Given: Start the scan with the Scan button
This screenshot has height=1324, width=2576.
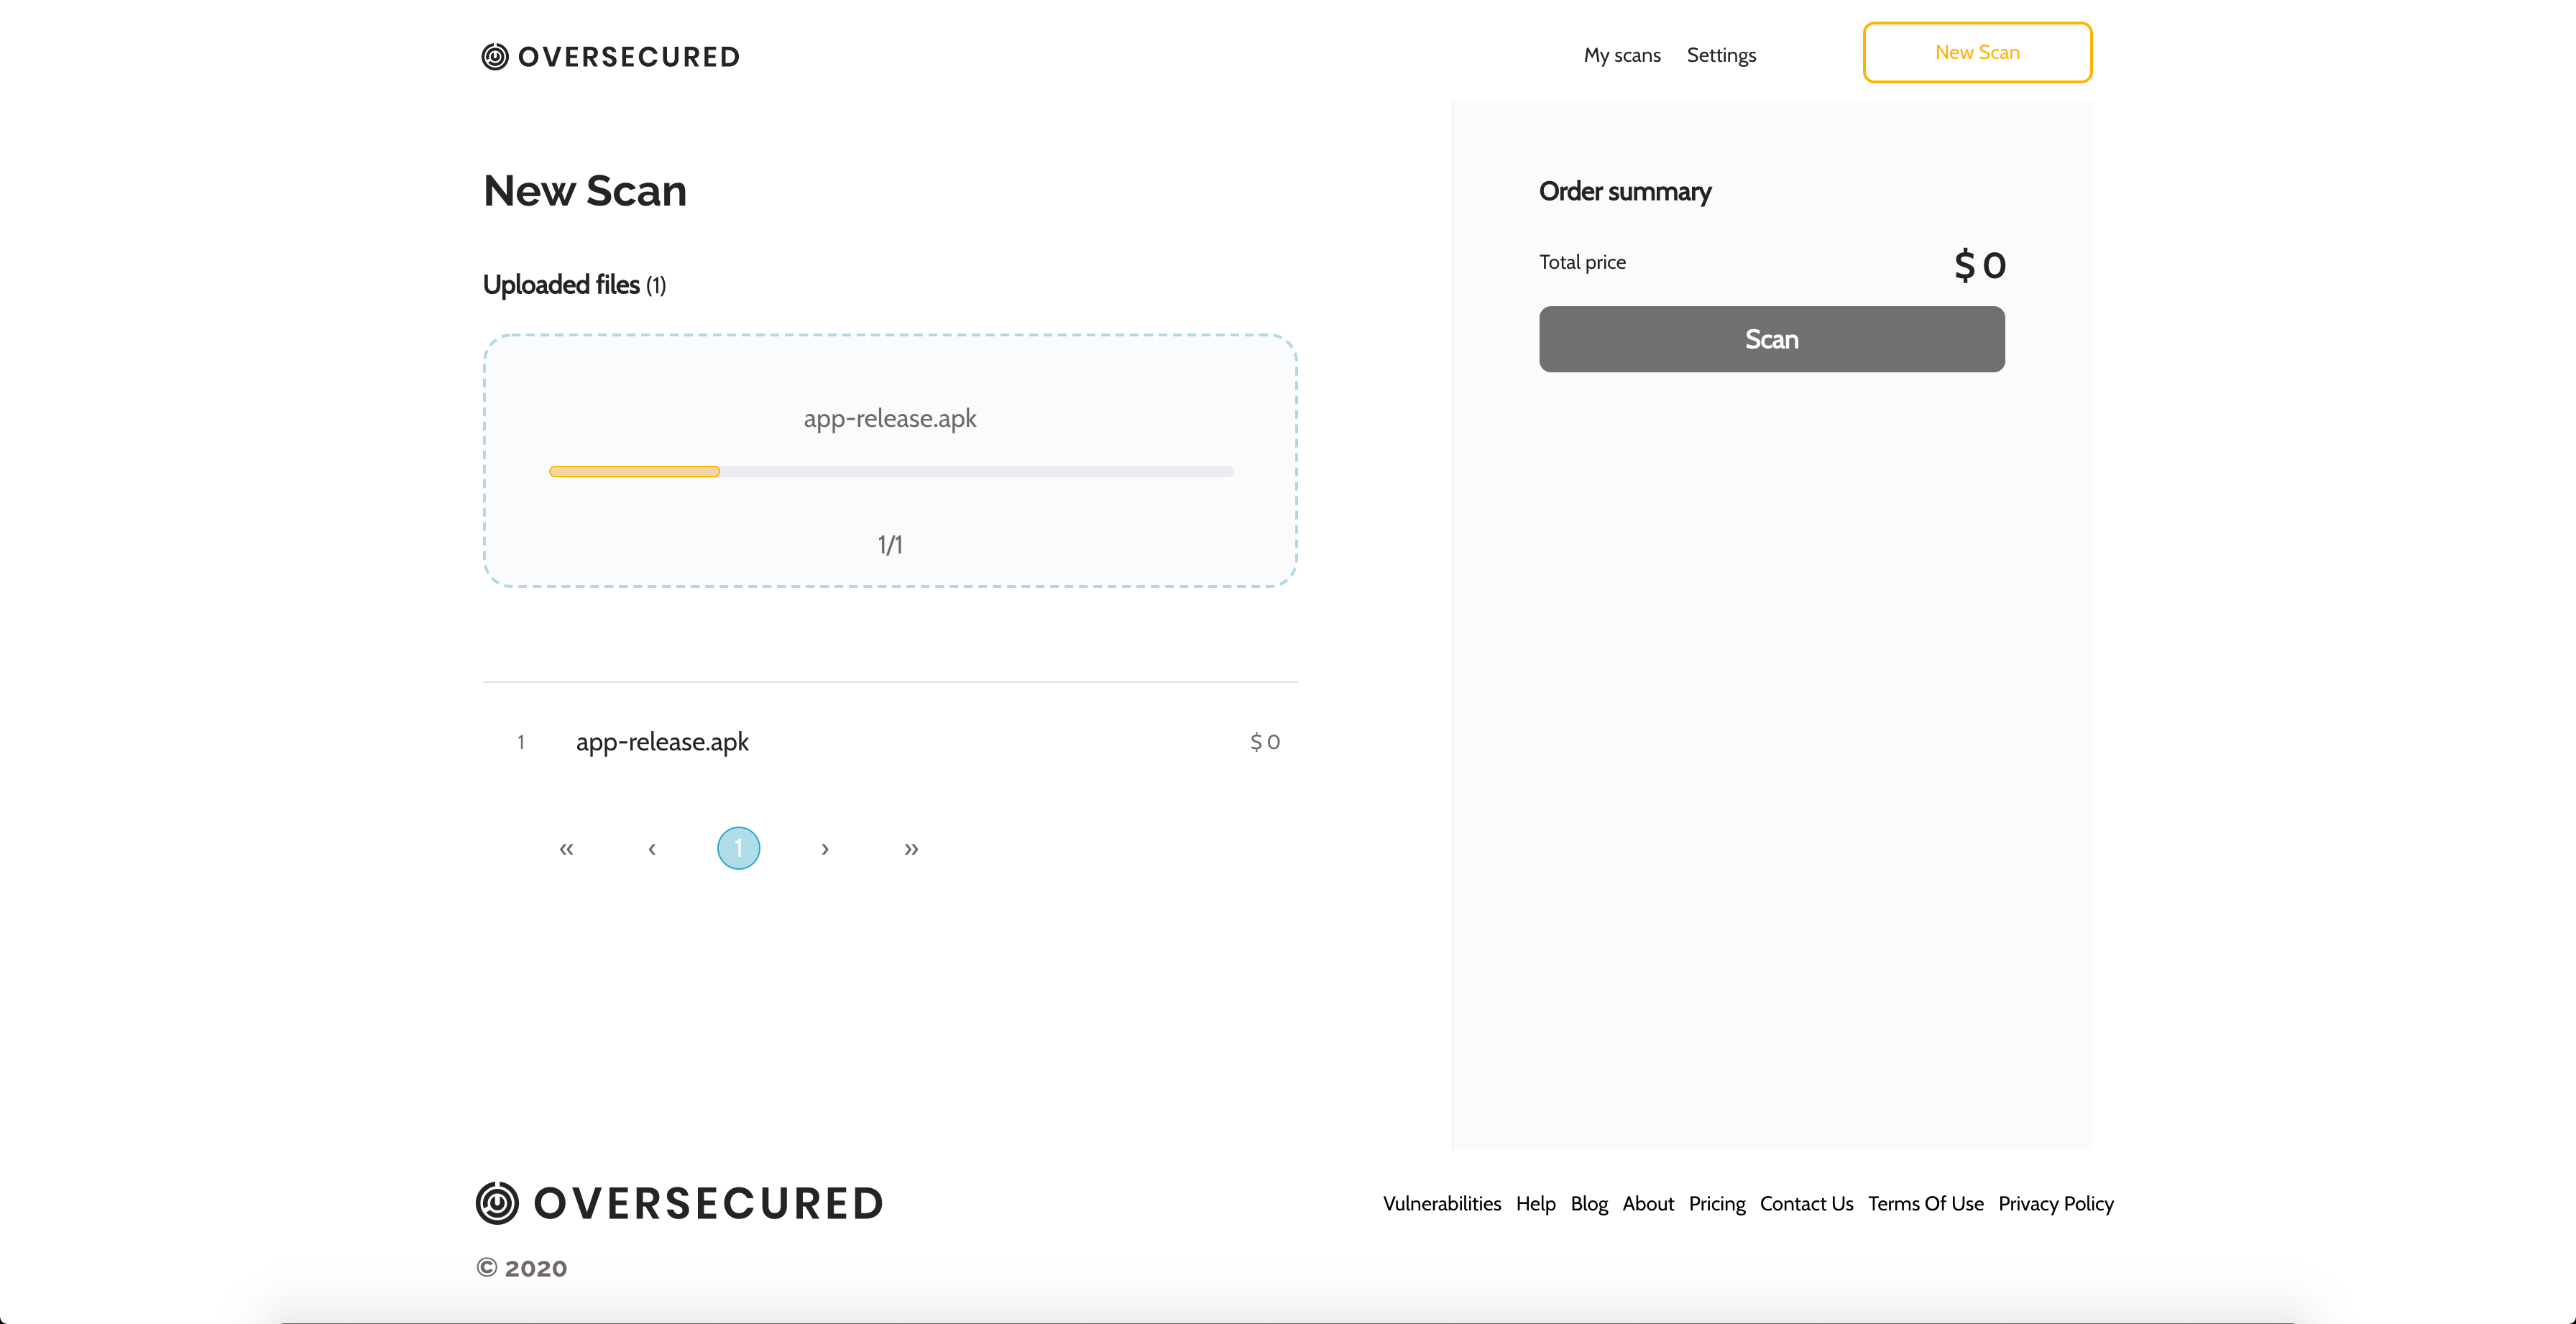Looking at the screenshot, I should click(x=1771, y=339).
